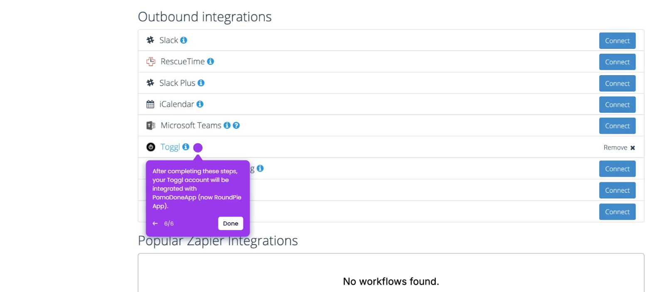Click the iCalendar integration name
Viewport: 653px width, 292px height.
click(x=177, y=104)
